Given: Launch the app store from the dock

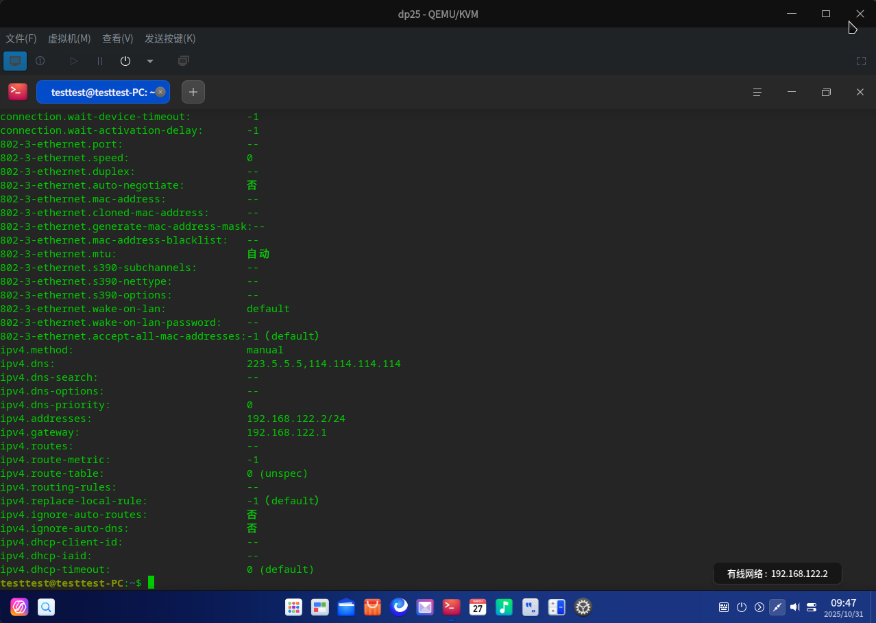Looking at the screenshot, I should pos(372,607).
